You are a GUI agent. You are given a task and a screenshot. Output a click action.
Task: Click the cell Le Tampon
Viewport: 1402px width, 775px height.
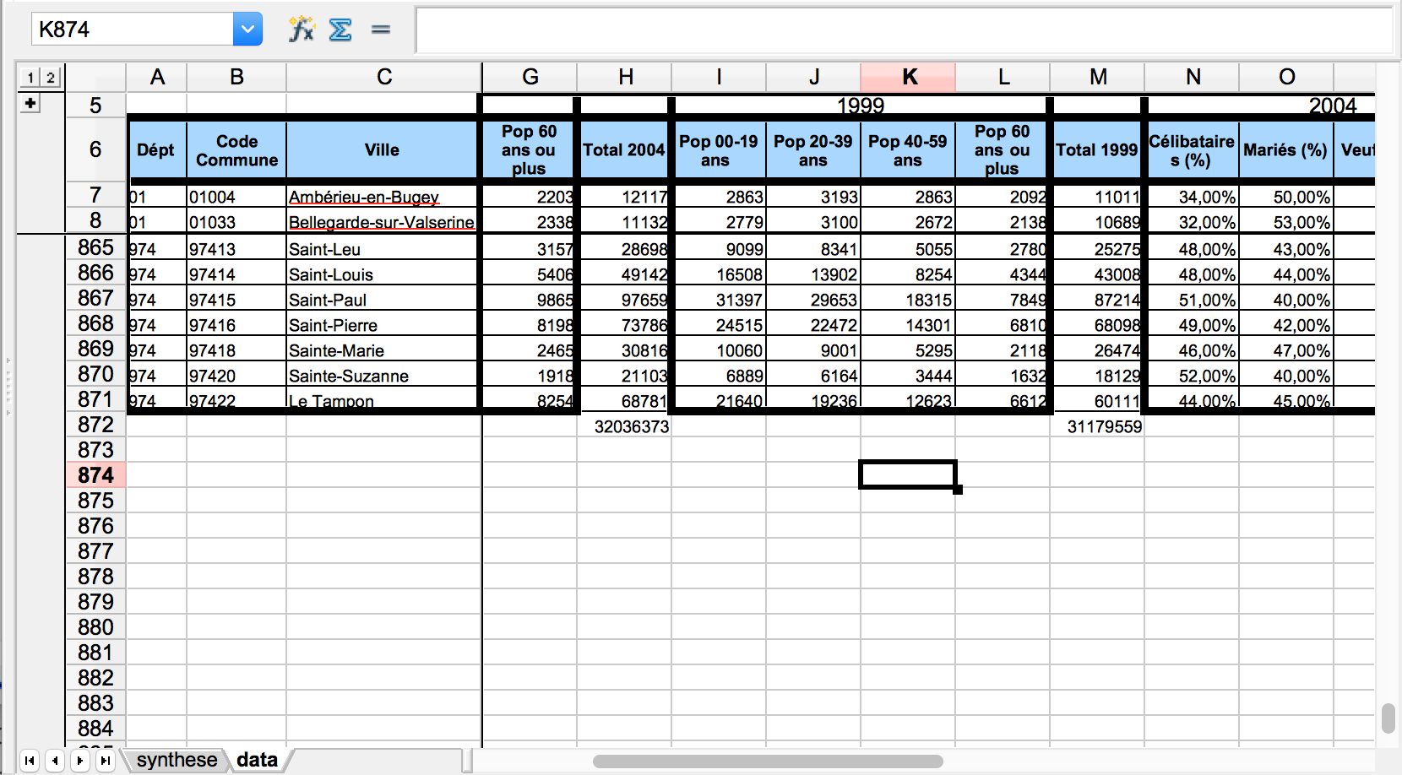(x=383, y=399)
